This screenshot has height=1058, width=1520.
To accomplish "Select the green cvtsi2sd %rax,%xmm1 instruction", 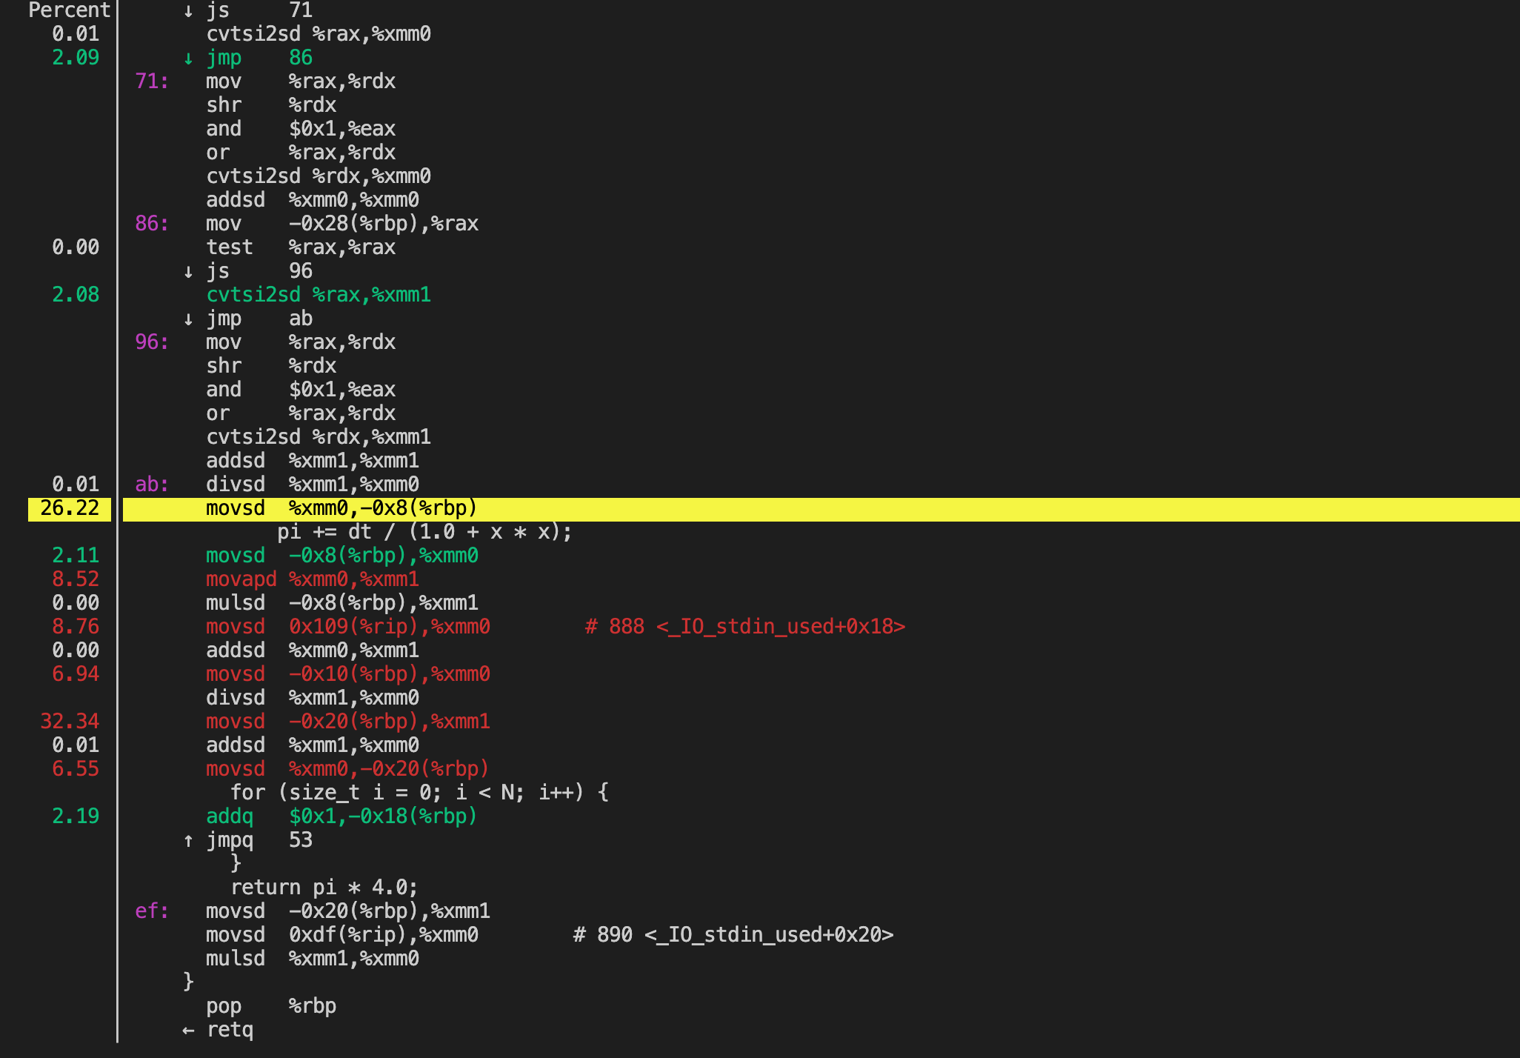I will point(318,295).
